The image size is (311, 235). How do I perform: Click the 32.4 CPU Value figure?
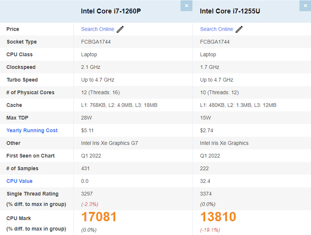pos(205,181)
